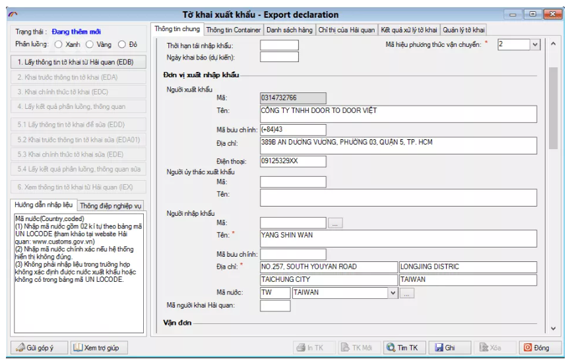Click the TAIWAN field beside TAICHUNG CITY
This screenshot has width=572, height=359.
click(468, 280)
